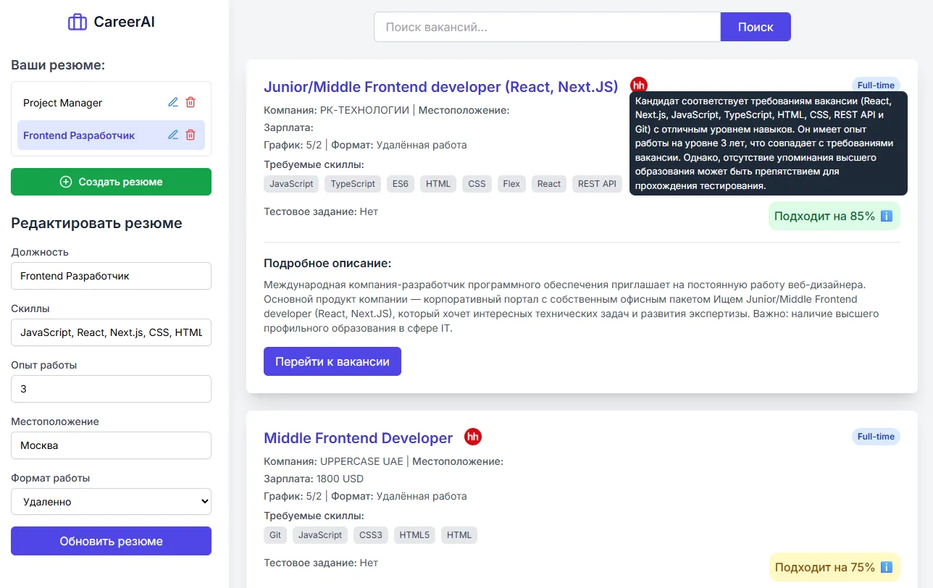The image size is (933, 588).
Task: Click the hh icon next to Junior/Middle Frontend vacancy
Action: (x=638, y=85)
